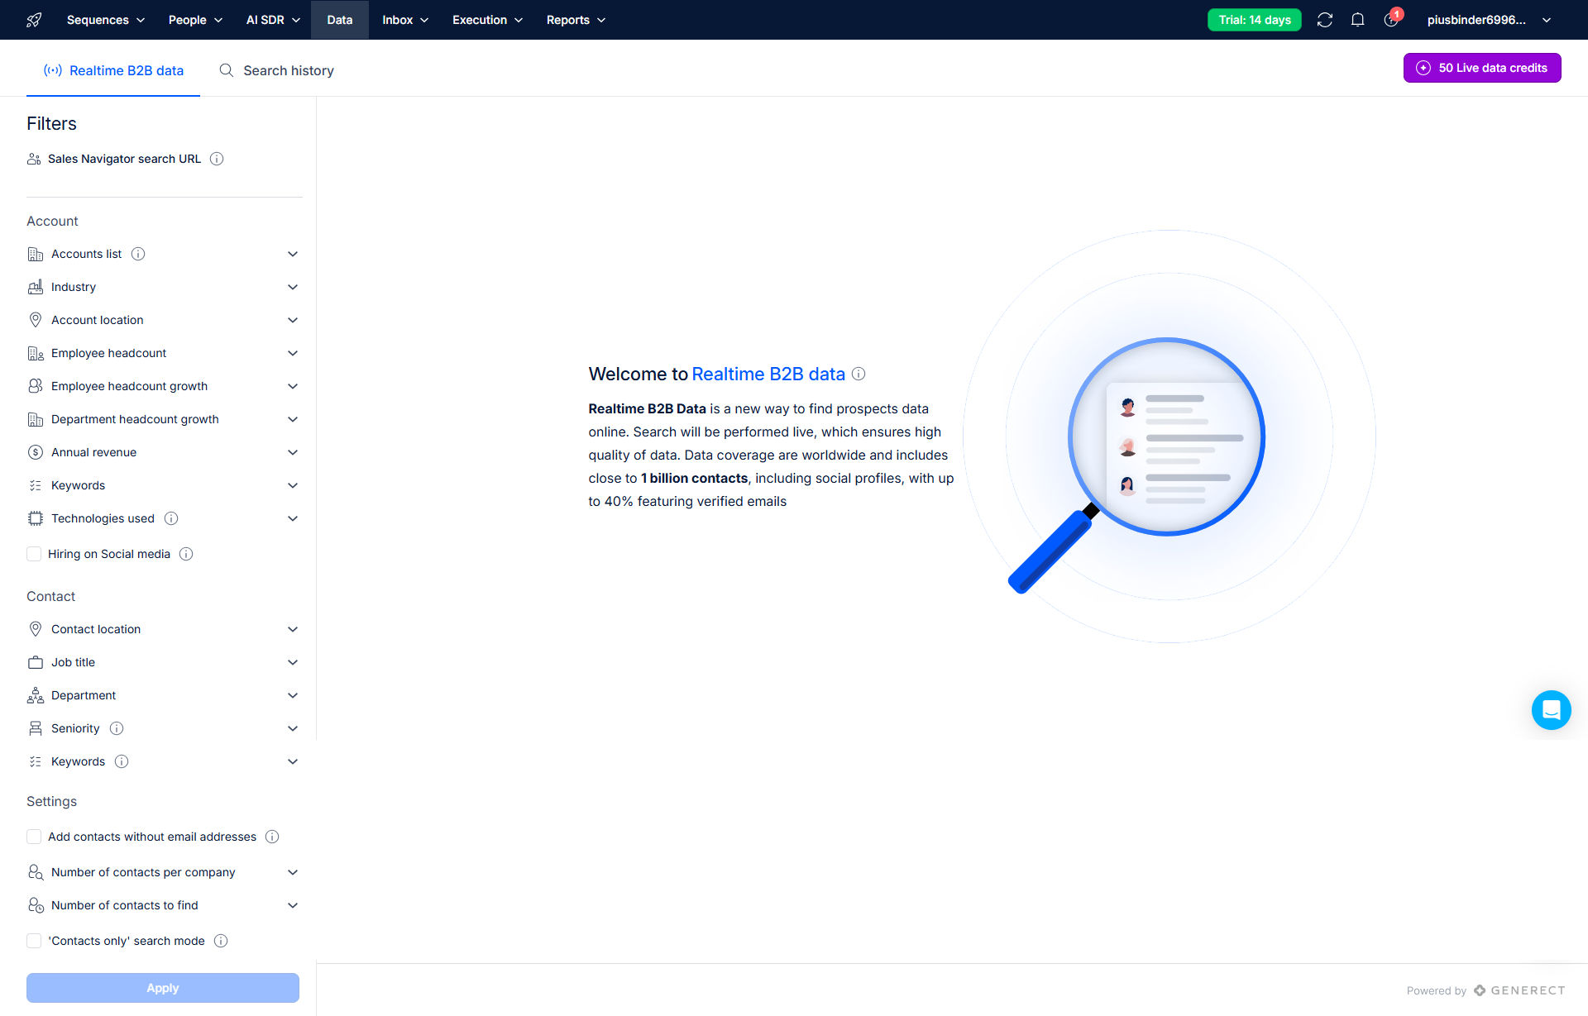Check Add contacts without email addresses
The width and height of the screenshot is (1588, 1016).
tap(34, 837)
